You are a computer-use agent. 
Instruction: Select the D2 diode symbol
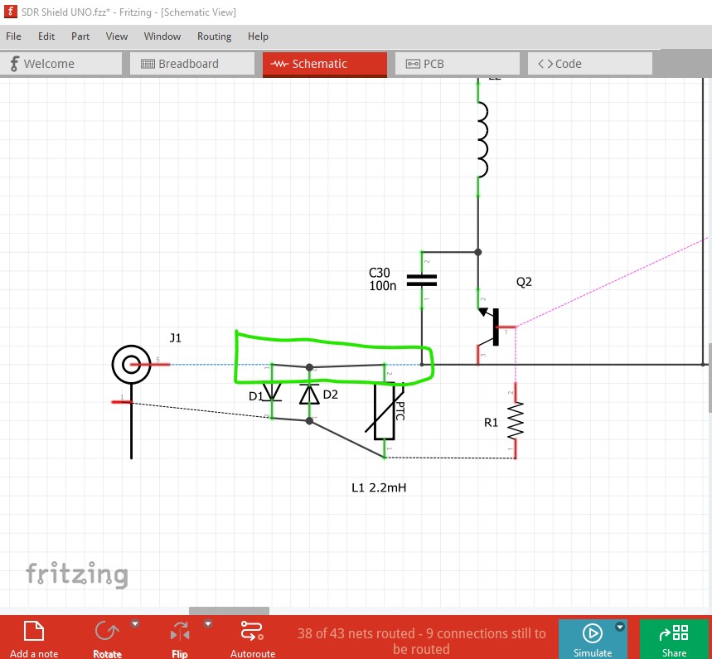pyautogui.click(x=309, y=393)
